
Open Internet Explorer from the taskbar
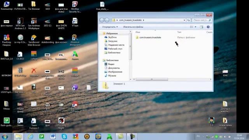pyautogui.click(x=30, y=136)
